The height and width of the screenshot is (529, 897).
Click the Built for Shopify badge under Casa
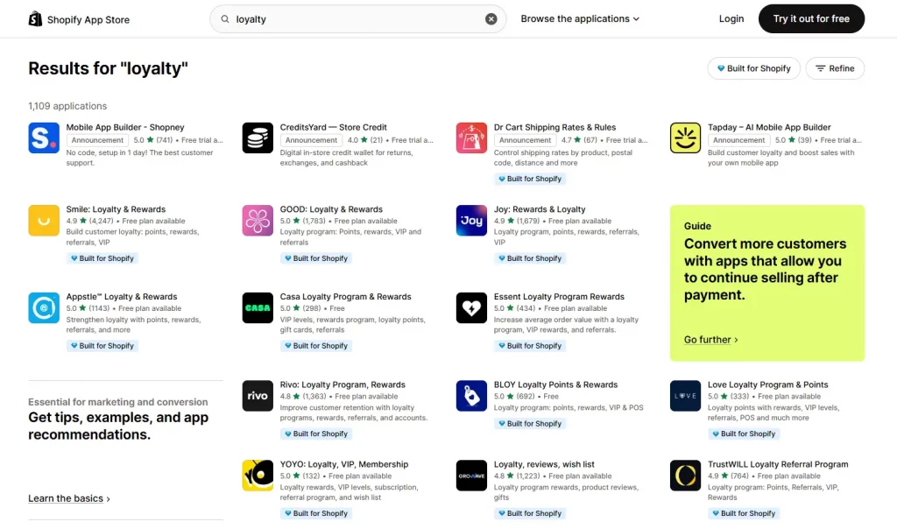tap(315, 346)
